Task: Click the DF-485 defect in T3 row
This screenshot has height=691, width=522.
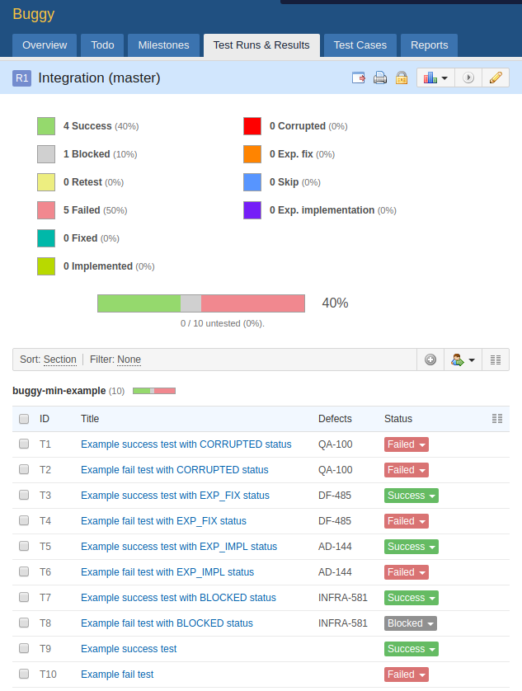Action: click(x=335, y=496)
